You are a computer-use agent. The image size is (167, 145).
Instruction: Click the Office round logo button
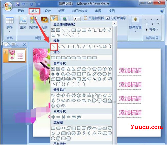[8, 6]
